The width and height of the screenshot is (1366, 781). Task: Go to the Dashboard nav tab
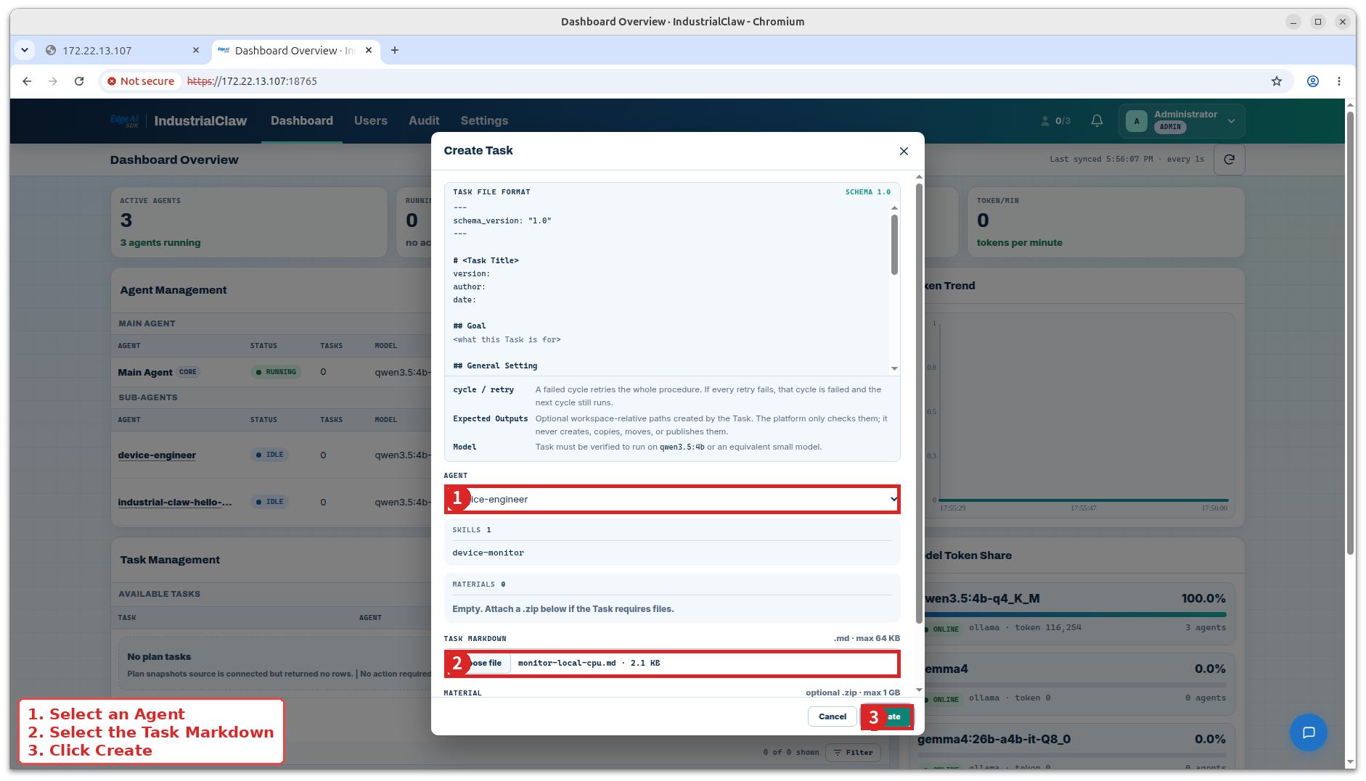[x=302, y=121]
